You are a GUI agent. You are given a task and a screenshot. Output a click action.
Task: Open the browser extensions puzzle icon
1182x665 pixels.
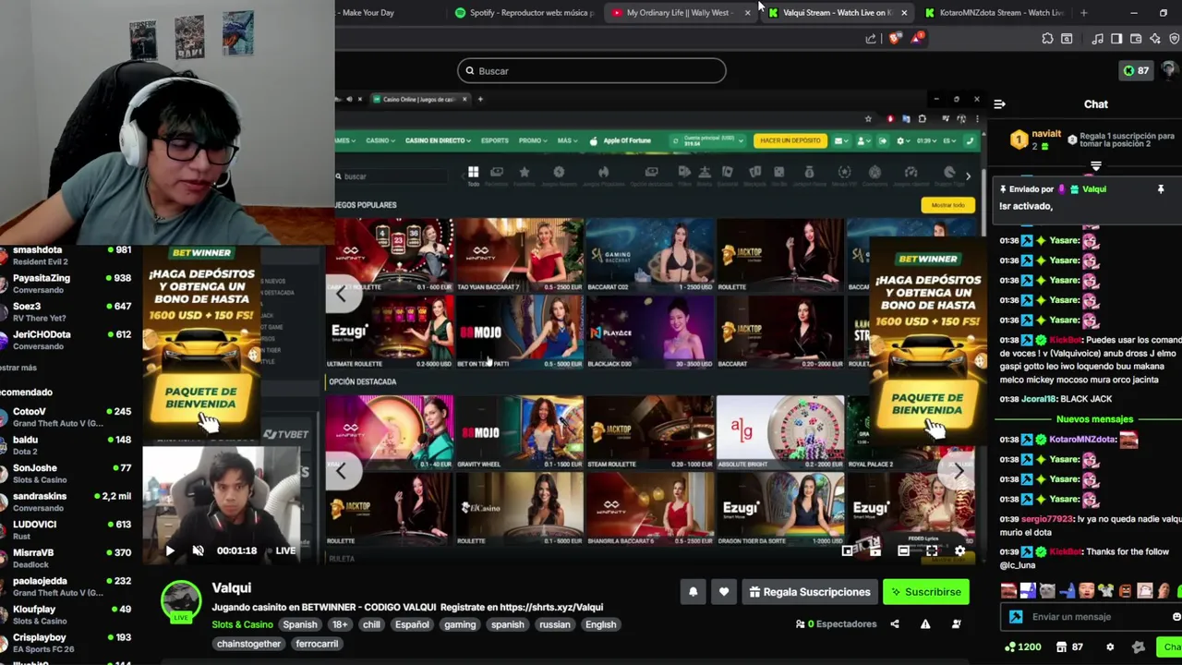click(x=1047, y=39)
